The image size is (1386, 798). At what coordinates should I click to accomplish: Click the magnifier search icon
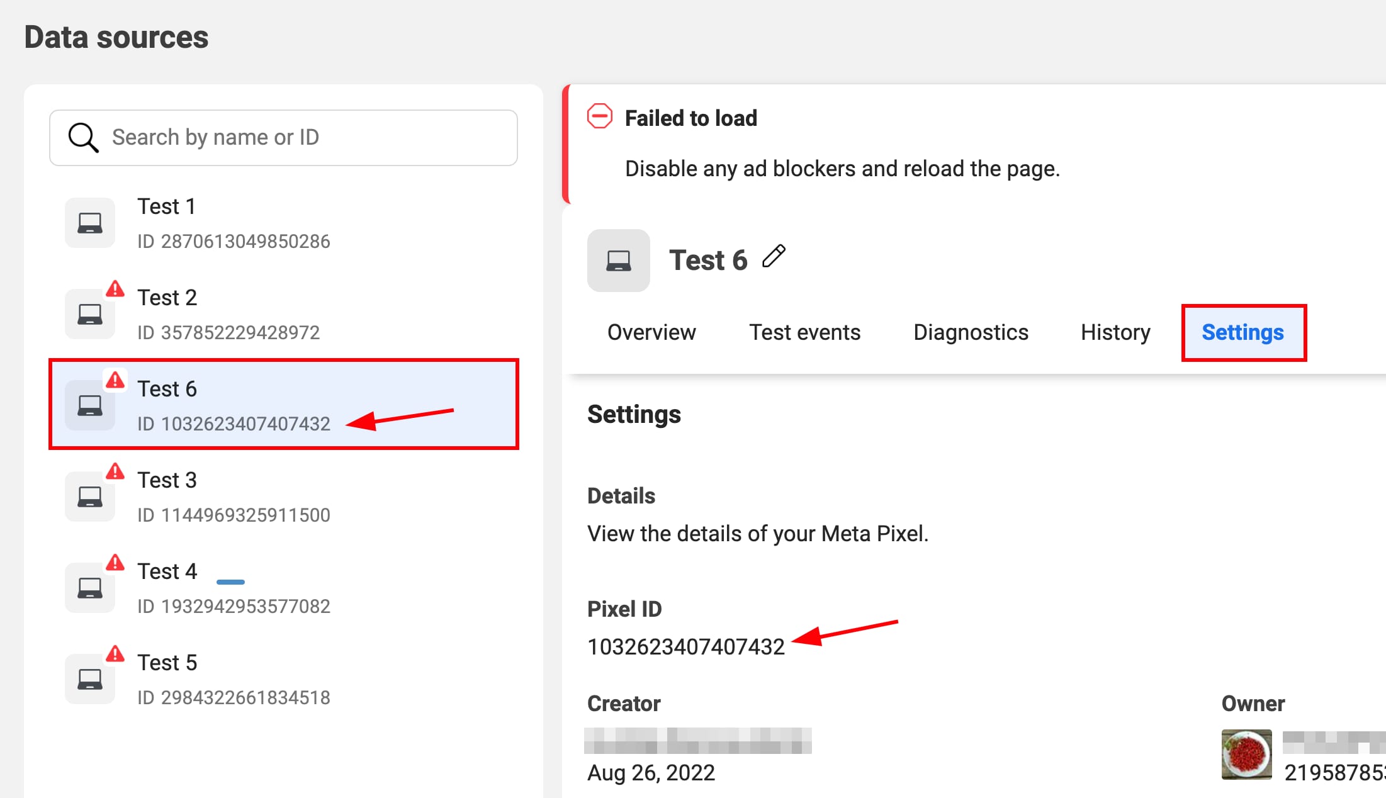(x=83, y=137)
